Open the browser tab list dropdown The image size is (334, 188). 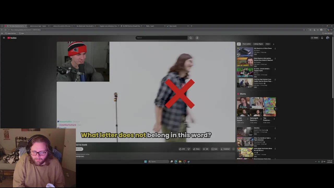[2, 26]
